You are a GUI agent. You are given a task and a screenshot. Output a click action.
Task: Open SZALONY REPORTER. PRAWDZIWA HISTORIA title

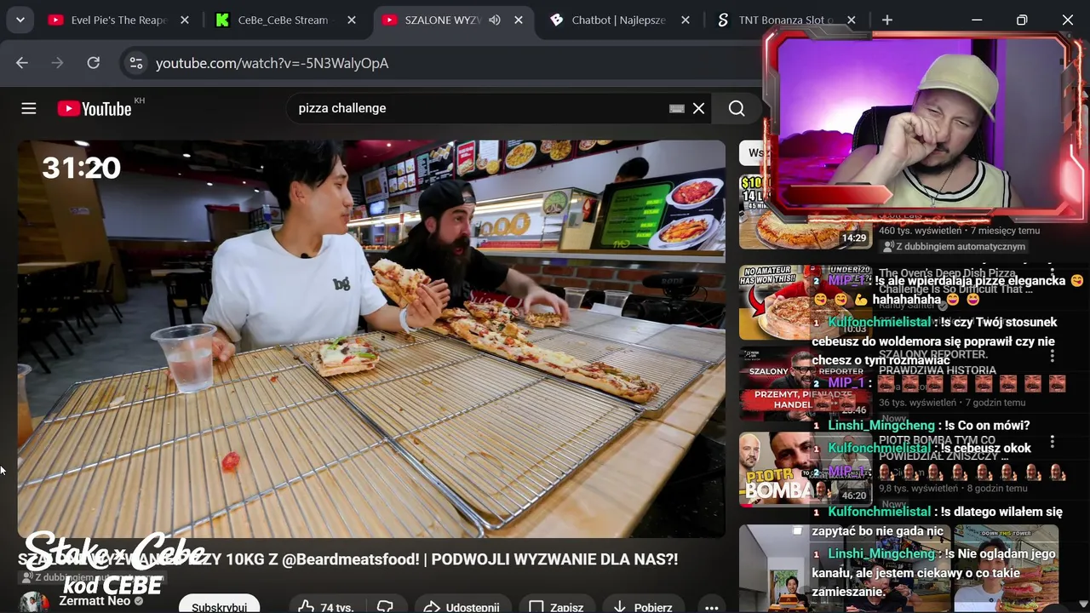tap(937, 362)
